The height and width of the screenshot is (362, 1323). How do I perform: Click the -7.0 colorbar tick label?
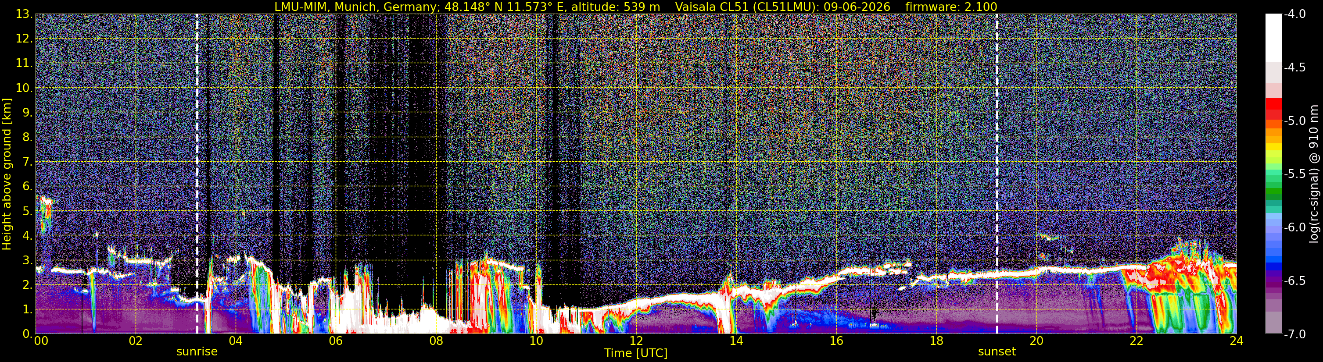(x=1295, y=334)
